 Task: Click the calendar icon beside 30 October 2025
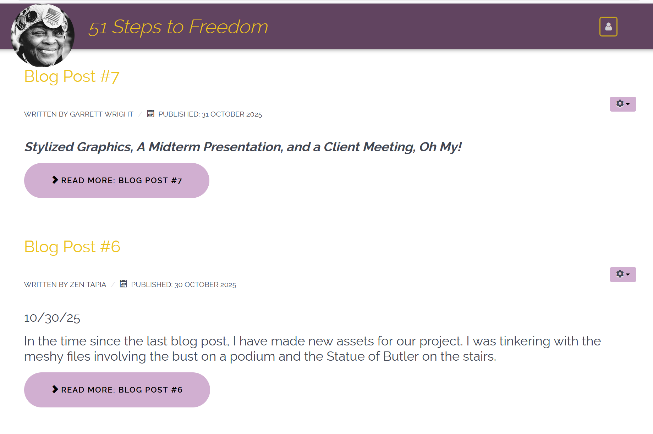coord(124,284)
